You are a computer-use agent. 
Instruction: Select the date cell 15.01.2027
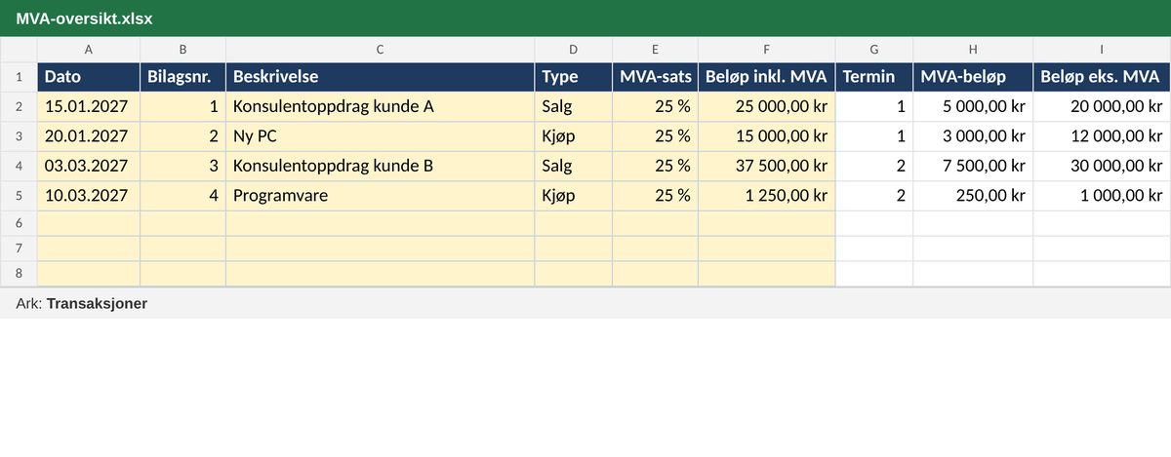(x=89, y=107)
